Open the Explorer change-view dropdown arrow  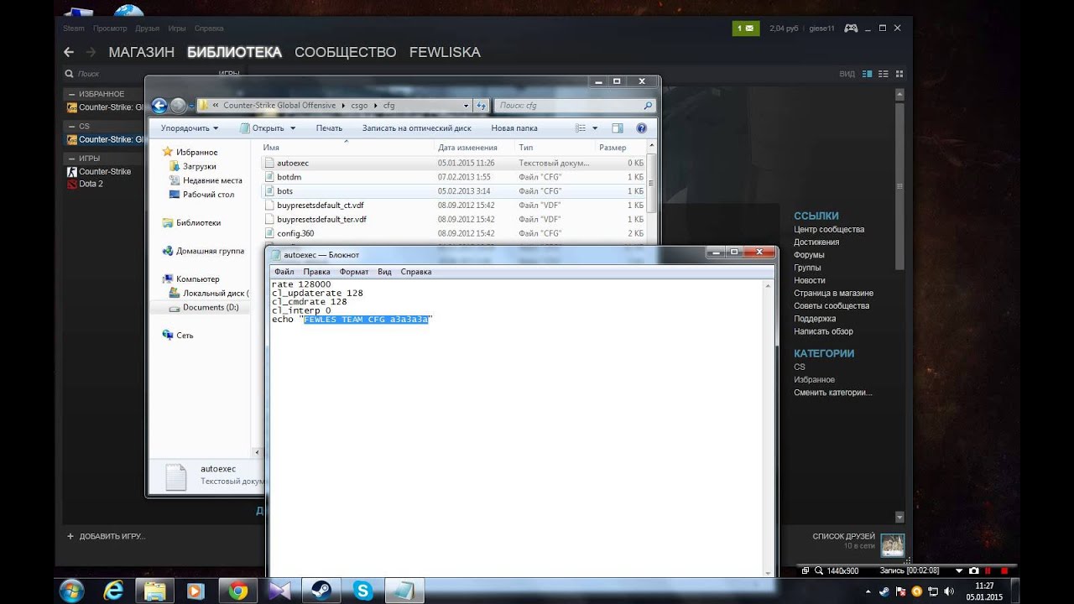point(595,128)
